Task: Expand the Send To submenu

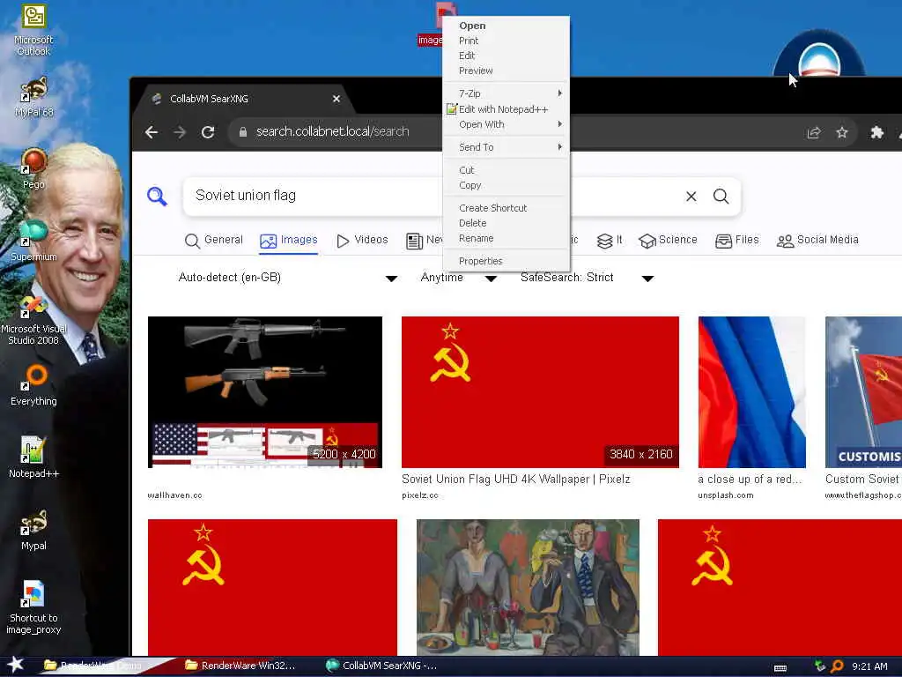Action: point(506,147)
